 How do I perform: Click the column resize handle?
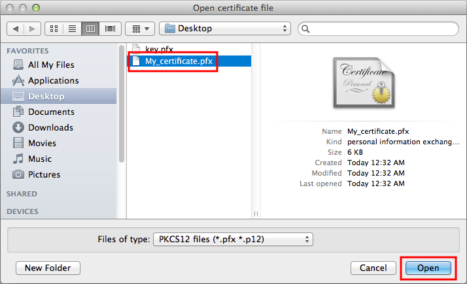point(256,213)
